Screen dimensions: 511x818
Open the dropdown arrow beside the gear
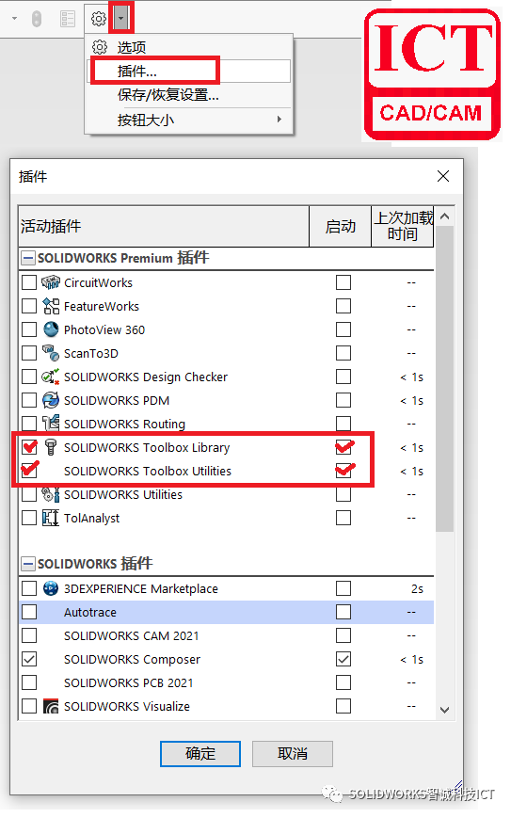coord(122,20)
